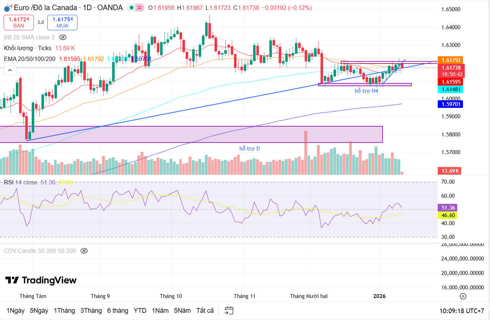The height and width of the screenshot is (320, 490).
Task: Switch to the YTD time range
Action: 140,311
